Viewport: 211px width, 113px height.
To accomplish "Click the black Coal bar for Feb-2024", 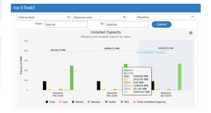I will coord(45,86).
